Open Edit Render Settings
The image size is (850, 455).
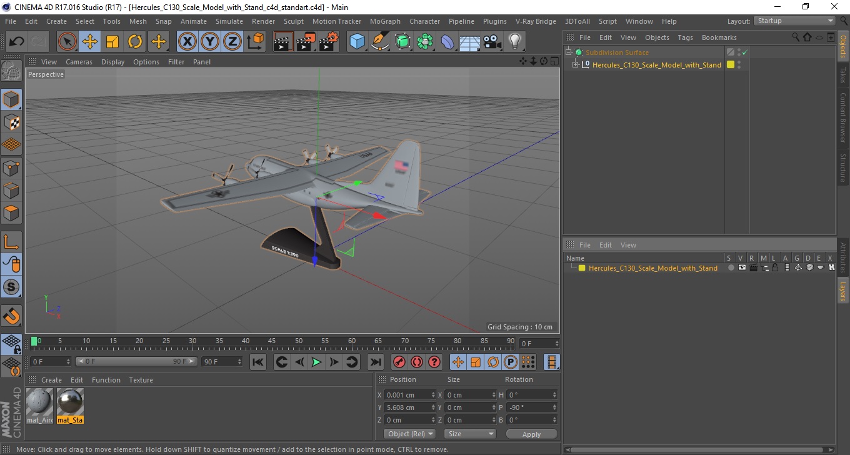click(x=328, y=42)
